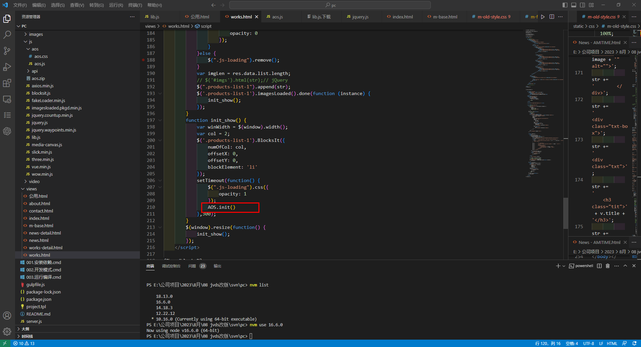Open the Search view icon
Viewport: 641px width, 347px height.
click(x=7, y=35)
